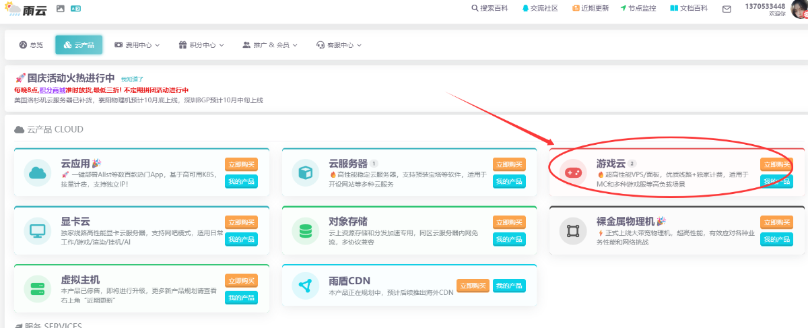Open the mail envelope icon

tap(727, 9)
